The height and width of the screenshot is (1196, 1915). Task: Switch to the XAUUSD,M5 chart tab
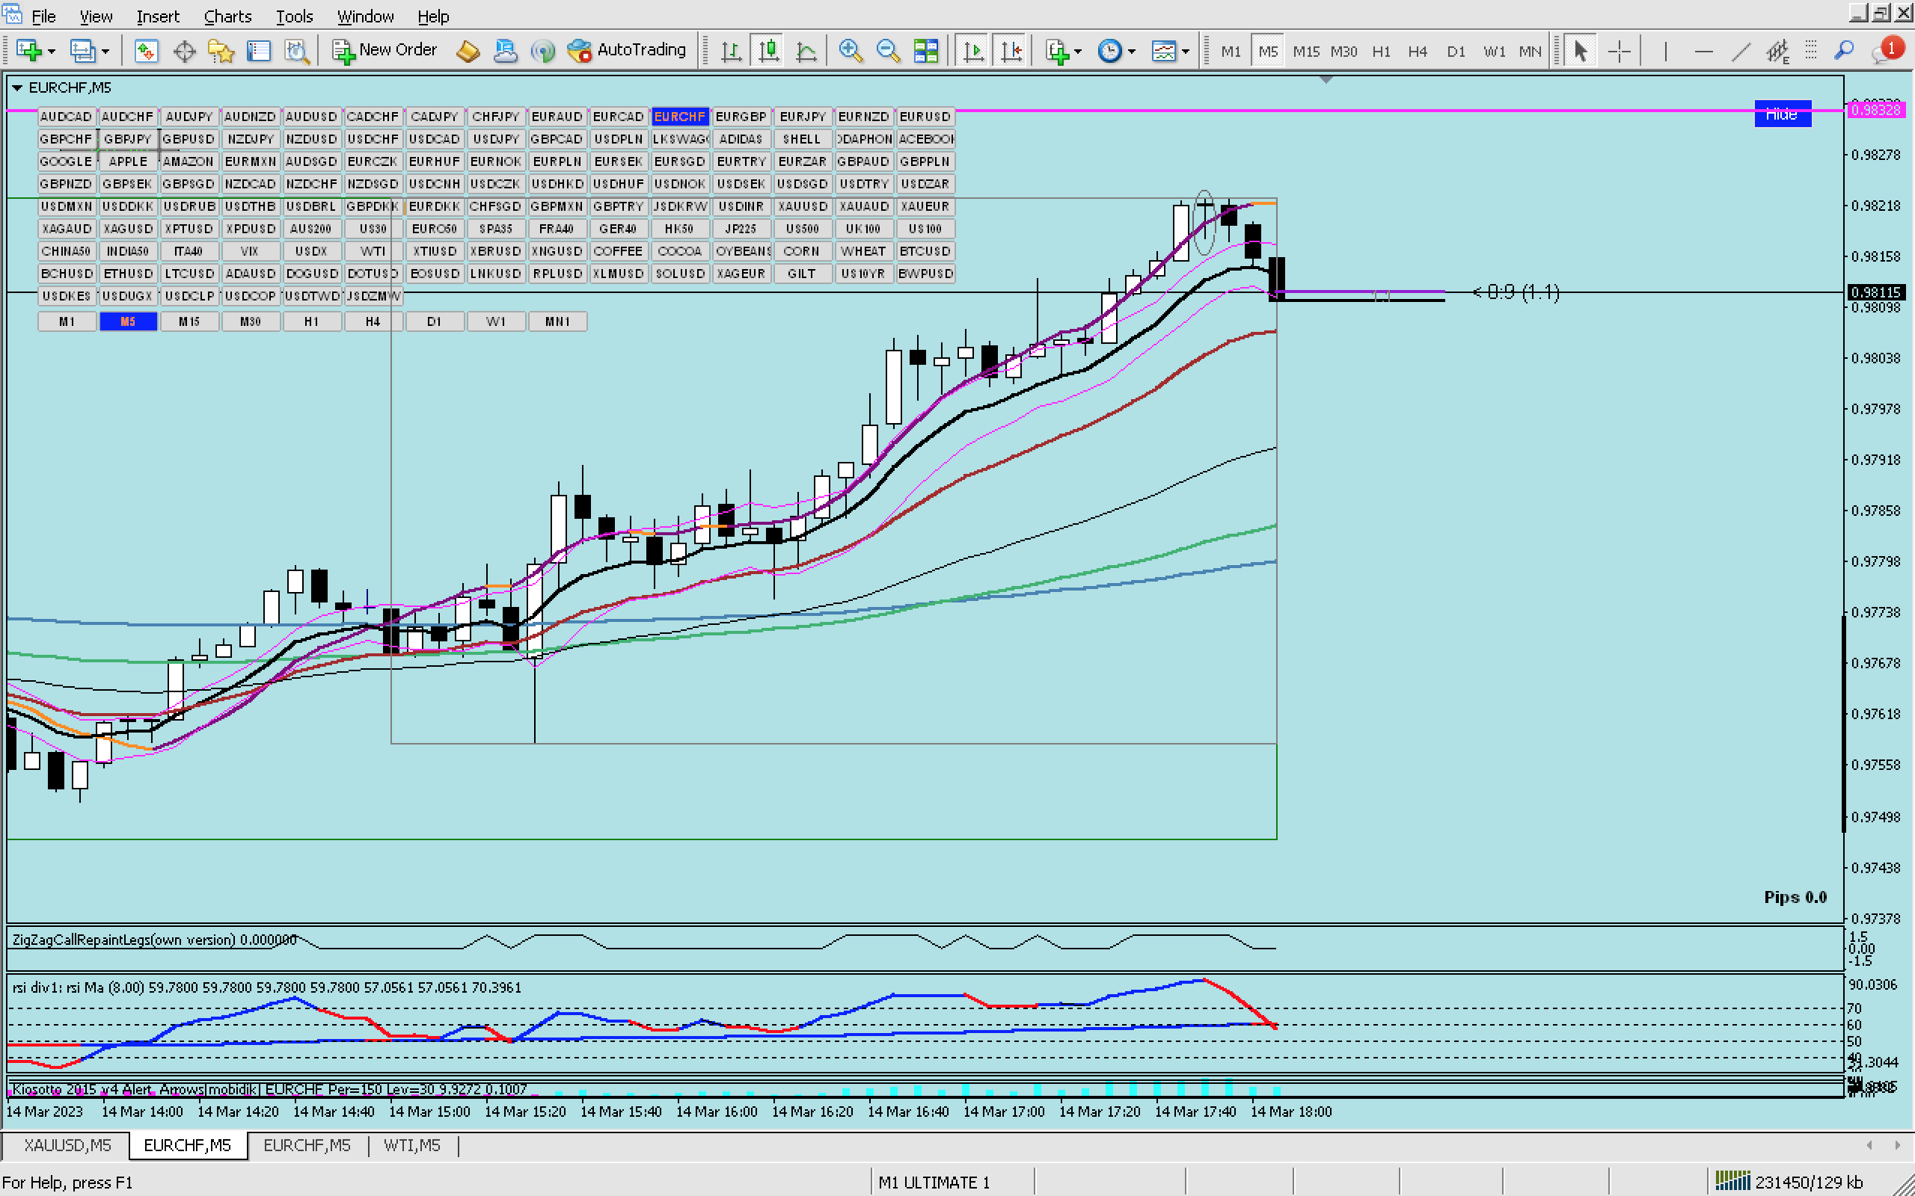pos(67,1144)
